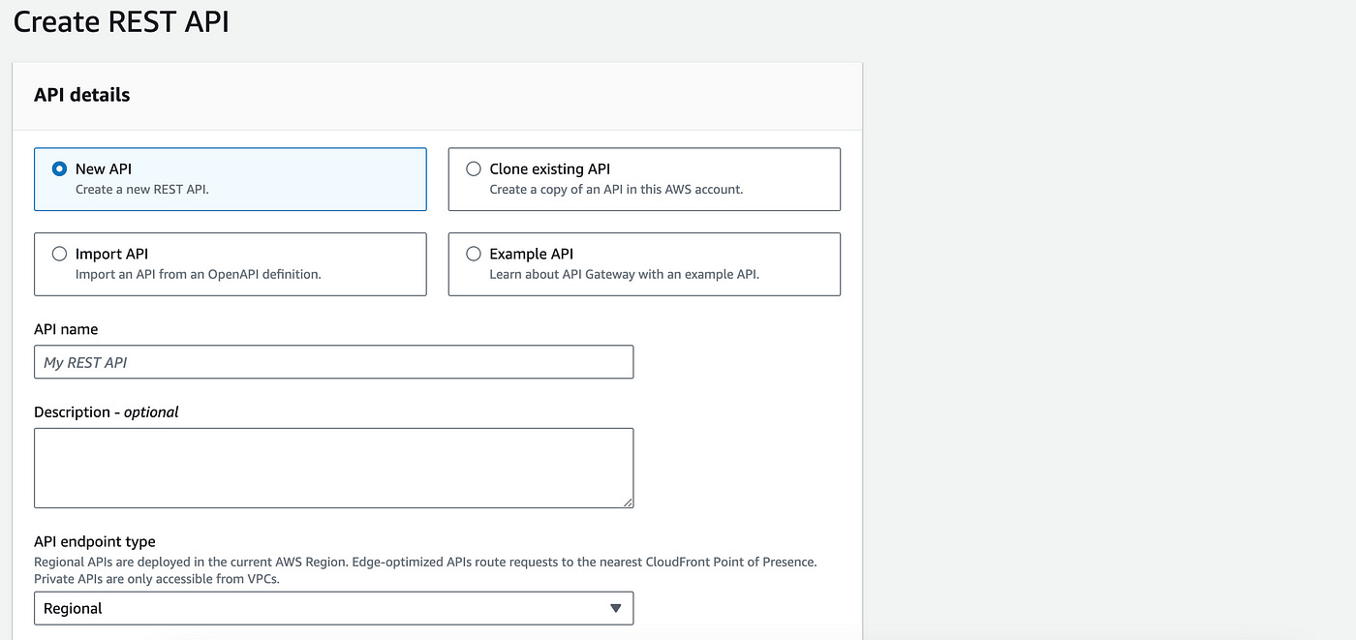Click the "Create REST API" page heading

121,21
